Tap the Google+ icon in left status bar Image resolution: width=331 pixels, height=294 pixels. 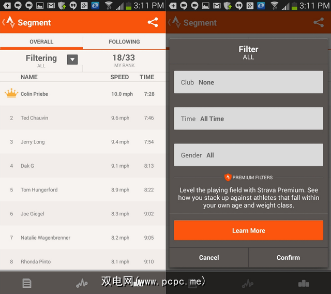pos(84,6)
